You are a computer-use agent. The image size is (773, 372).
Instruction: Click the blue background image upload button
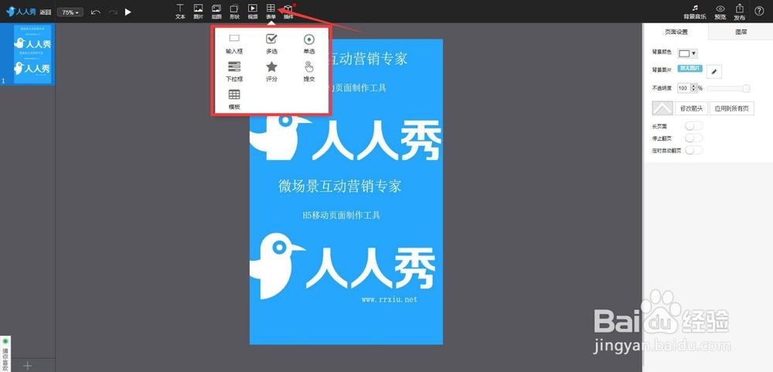[690, 68]
